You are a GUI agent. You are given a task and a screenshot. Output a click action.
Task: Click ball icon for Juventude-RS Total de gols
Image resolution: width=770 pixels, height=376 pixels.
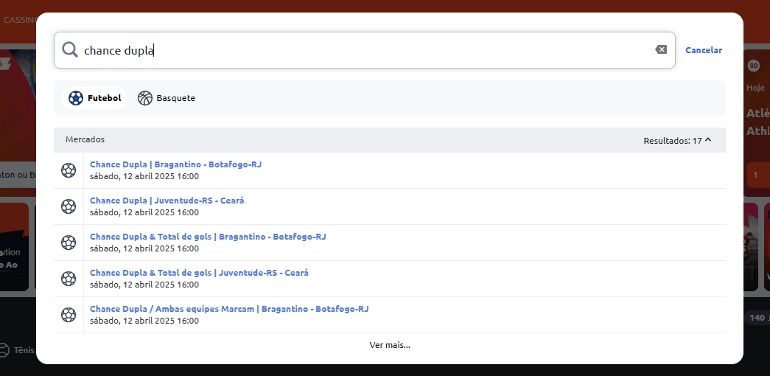69,279
